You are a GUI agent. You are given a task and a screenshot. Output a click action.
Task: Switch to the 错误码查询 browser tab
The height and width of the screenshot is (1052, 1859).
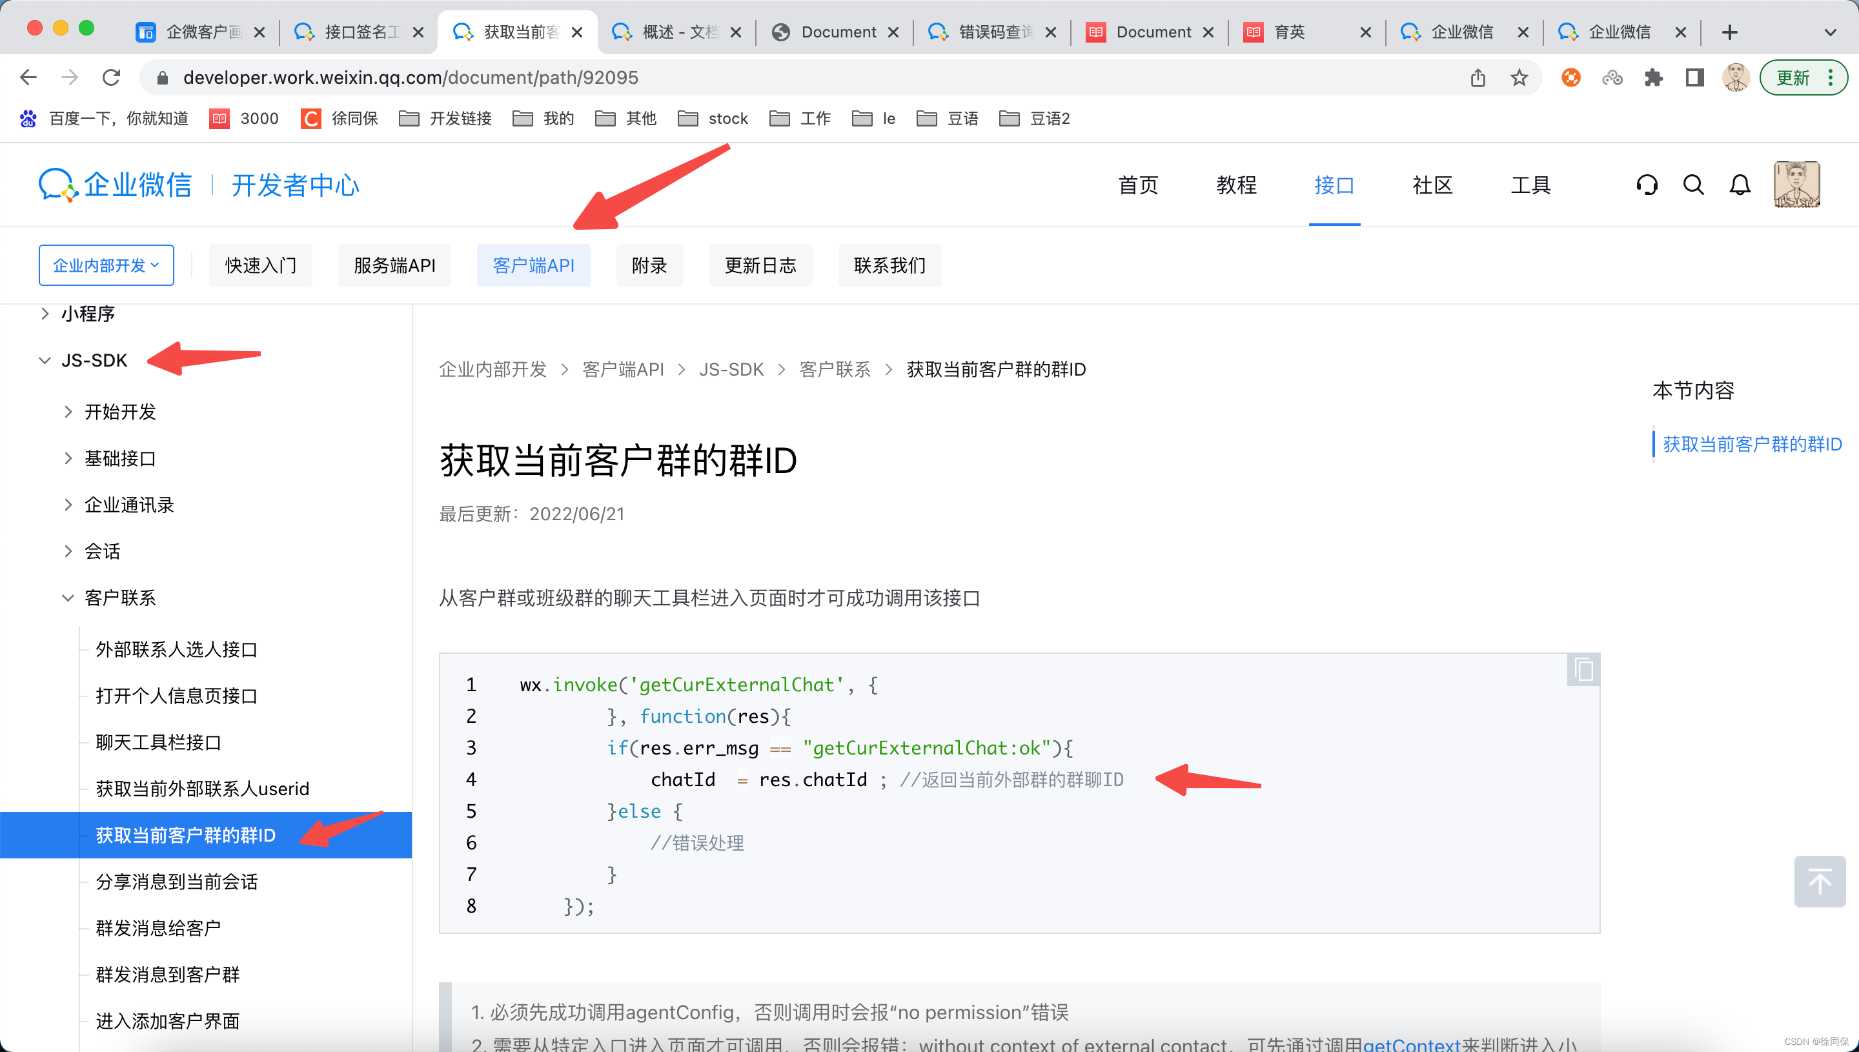tap(992, 32)
